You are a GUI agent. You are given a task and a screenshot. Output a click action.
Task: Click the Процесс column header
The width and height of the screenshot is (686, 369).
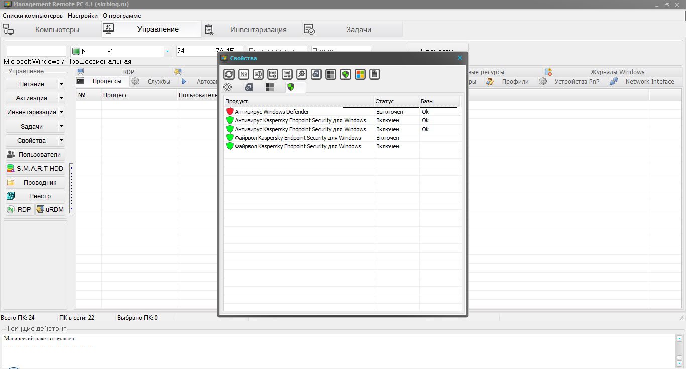(139, 95)
